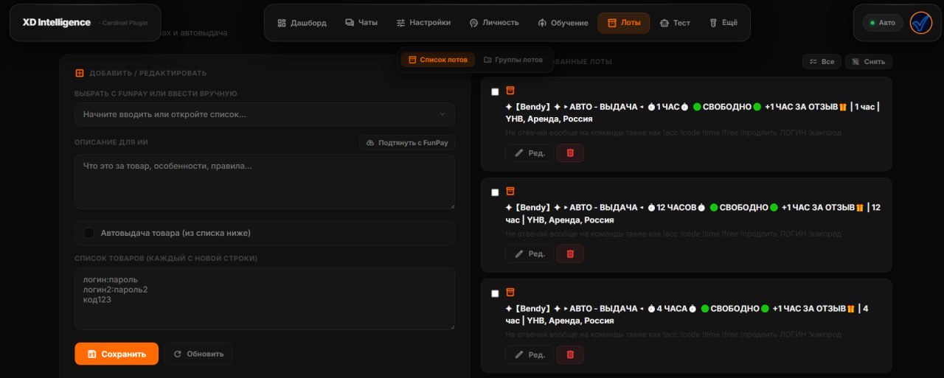Click the Все select-all button

click(822, 62)
